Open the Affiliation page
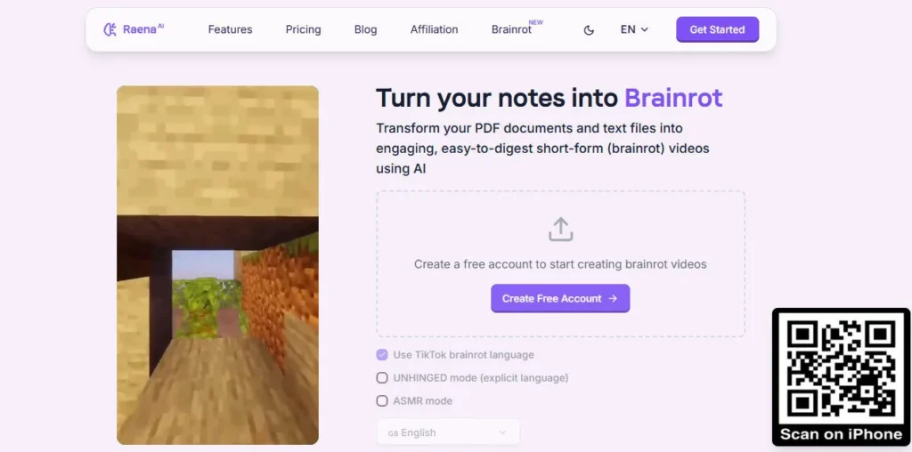Screen dimensions: 912x452 click(434, 29)
